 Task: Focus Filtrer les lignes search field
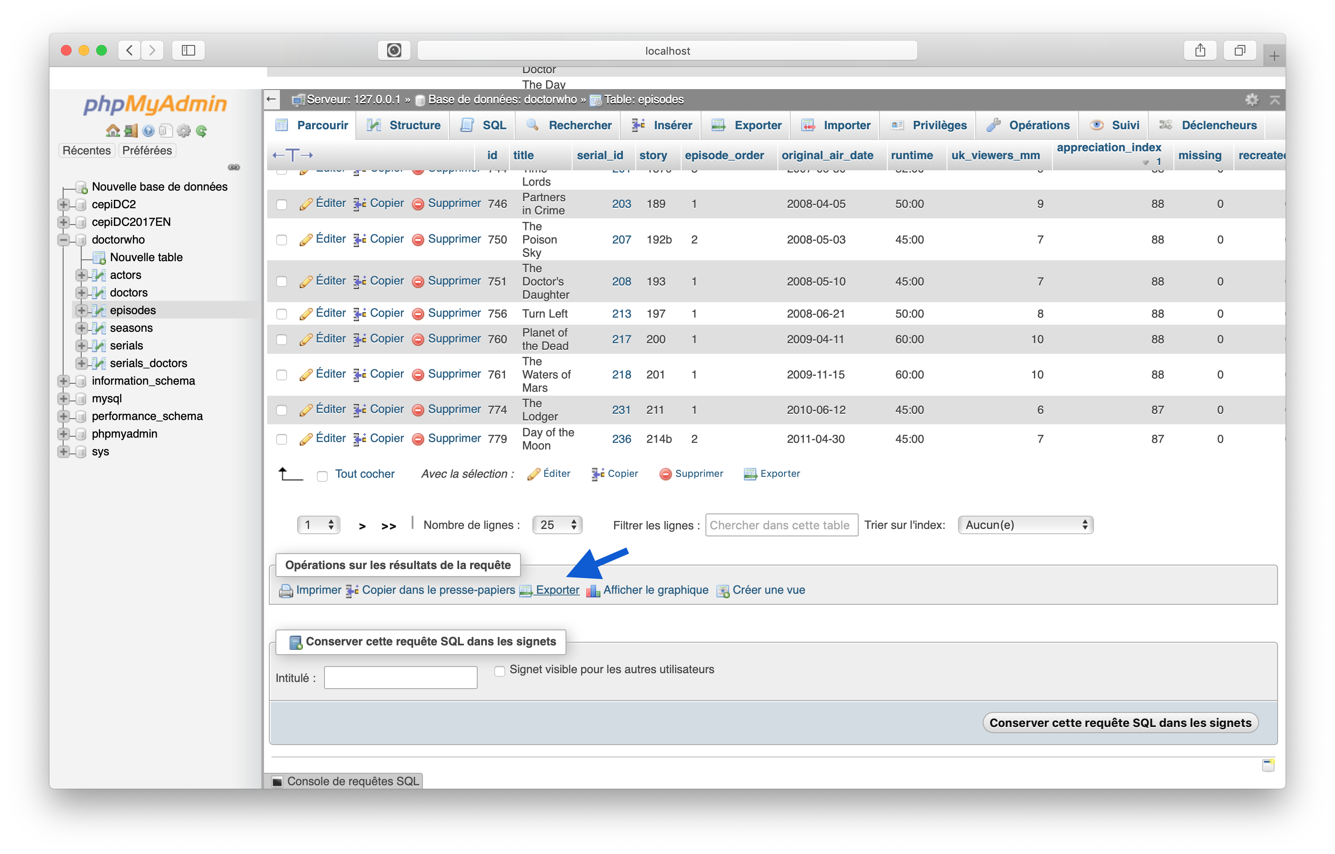point(781,525)
